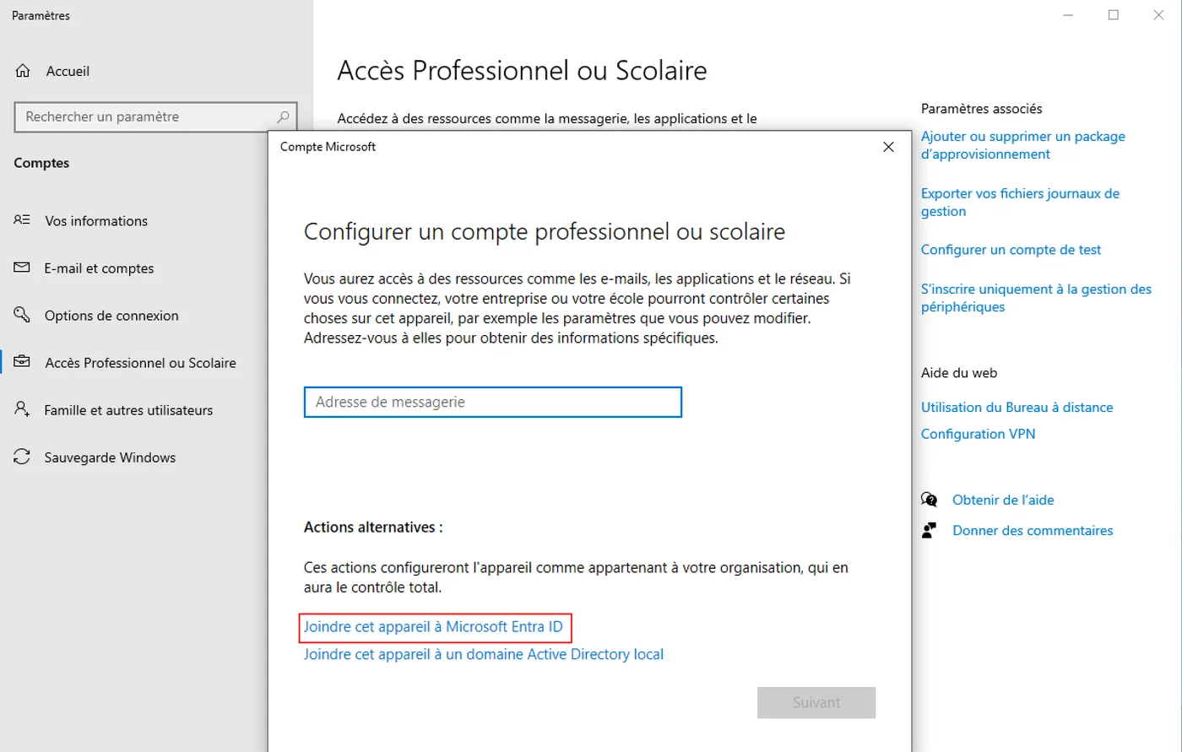Screen dimensions: 1182x752
Task: Click Joindre cet appareil à Microsoft Entra ID
Action: (x=435, y=627)
